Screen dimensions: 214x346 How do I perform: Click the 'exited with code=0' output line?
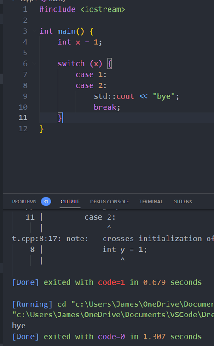pyautogui.click(x=107, y=336)
